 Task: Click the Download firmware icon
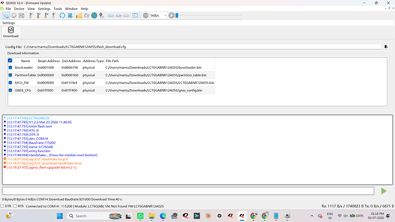(10, 32)
